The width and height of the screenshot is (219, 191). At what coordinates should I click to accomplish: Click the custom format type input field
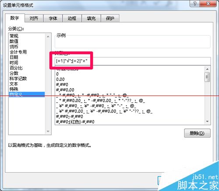133,61
